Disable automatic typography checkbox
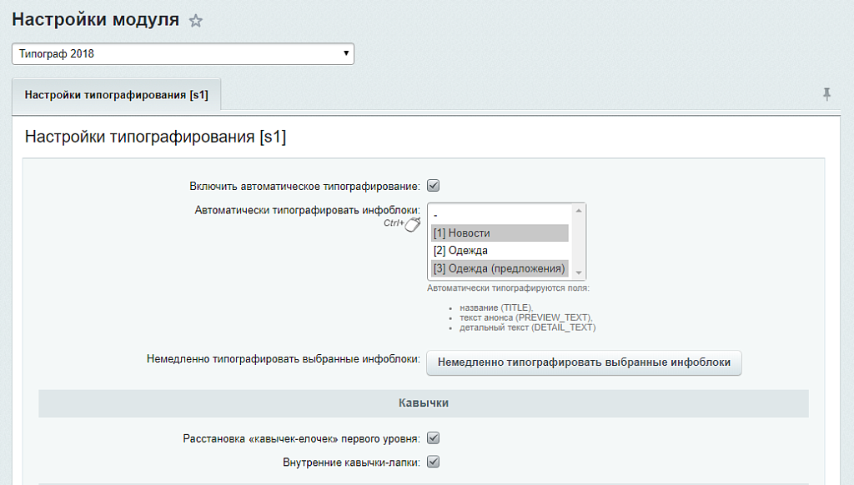Viewport: 854px width, 485px height. pos(433,186)
